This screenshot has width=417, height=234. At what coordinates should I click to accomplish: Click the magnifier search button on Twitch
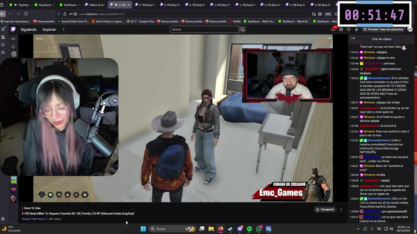(242, 29)
